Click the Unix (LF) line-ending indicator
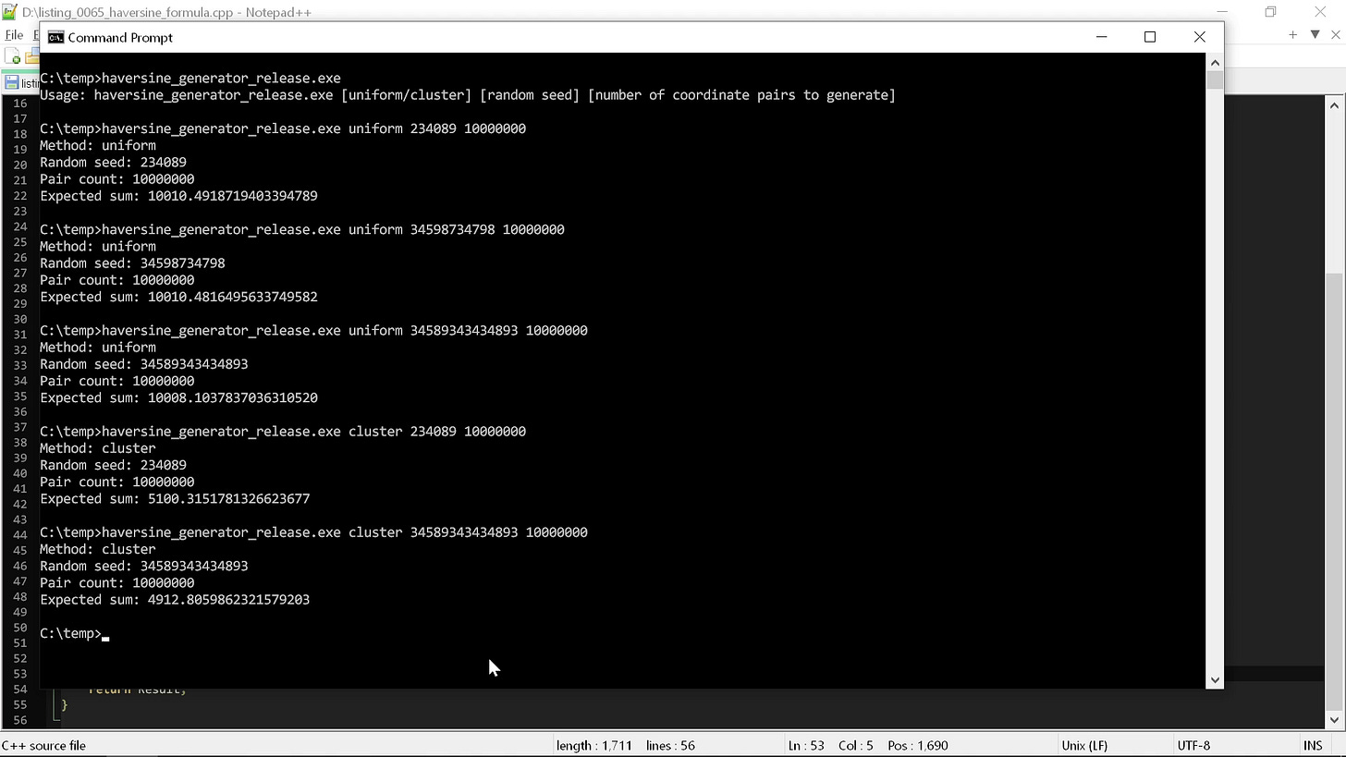Image resolution: width=1346 pixels, height=757 pixels. pyautogui.click(x=1083, y=745)
